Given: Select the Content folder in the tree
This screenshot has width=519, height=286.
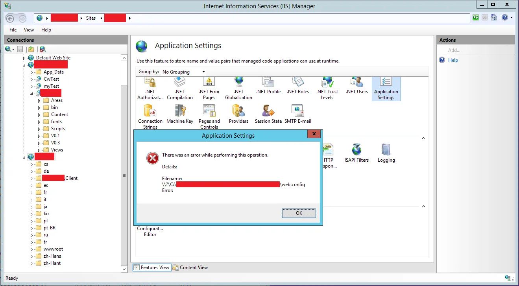Looking at the screenshot, I should [x=59, y=114].
